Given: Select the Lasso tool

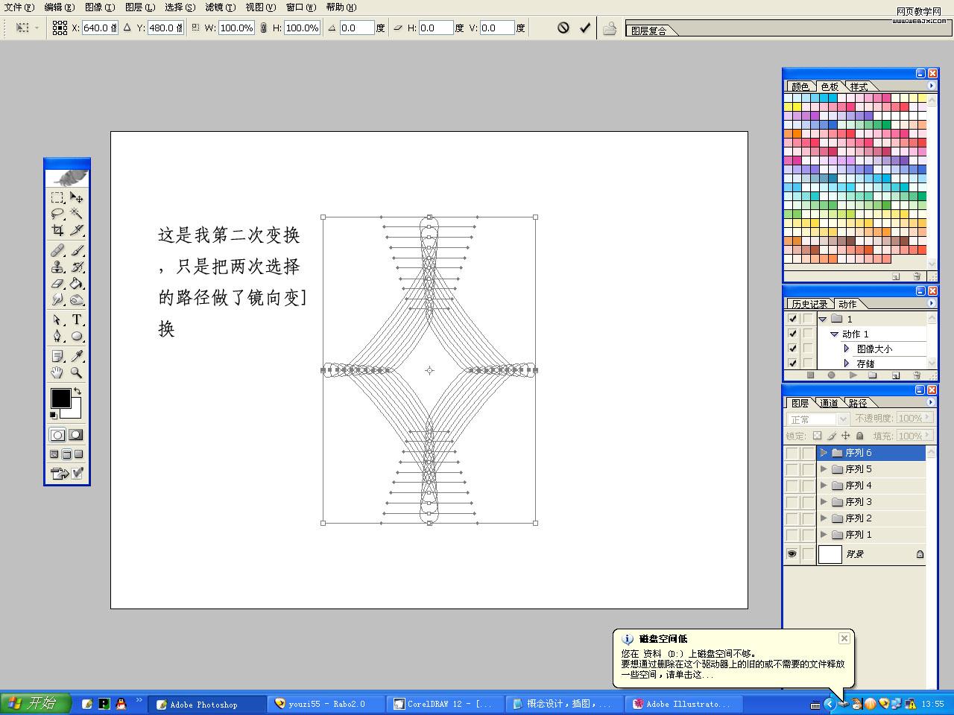Looking at the screenshot, I should pos(57,214).
